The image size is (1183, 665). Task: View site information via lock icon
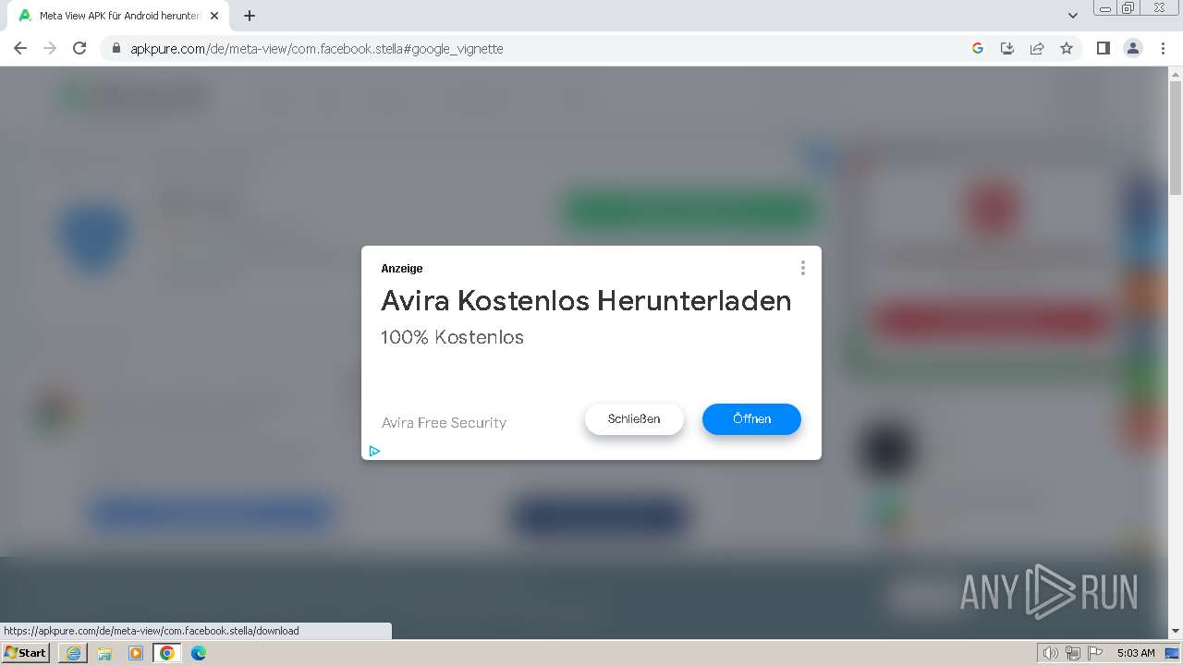[x=116, y=49]
